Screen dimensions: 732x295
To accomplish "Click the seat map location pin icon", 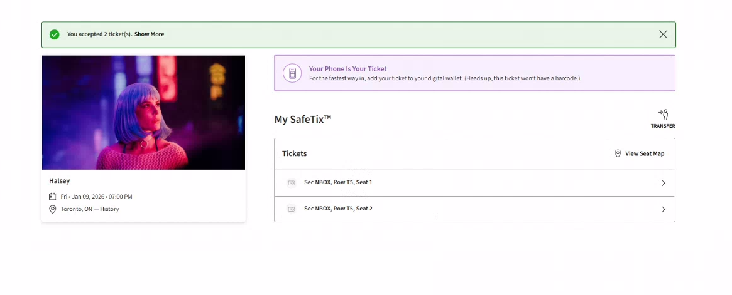I will pos(618,153).
